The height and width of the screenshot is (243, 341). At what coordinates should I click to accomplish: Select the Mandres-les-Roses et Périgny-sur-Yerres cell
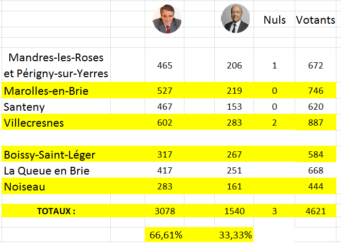click(x=56, y=65)
